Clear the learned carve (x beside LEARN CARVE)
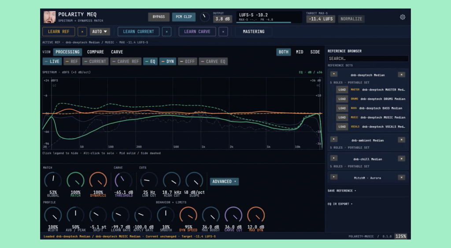The width and height of the screenshot is (451, 248). (x=223, y=32)
